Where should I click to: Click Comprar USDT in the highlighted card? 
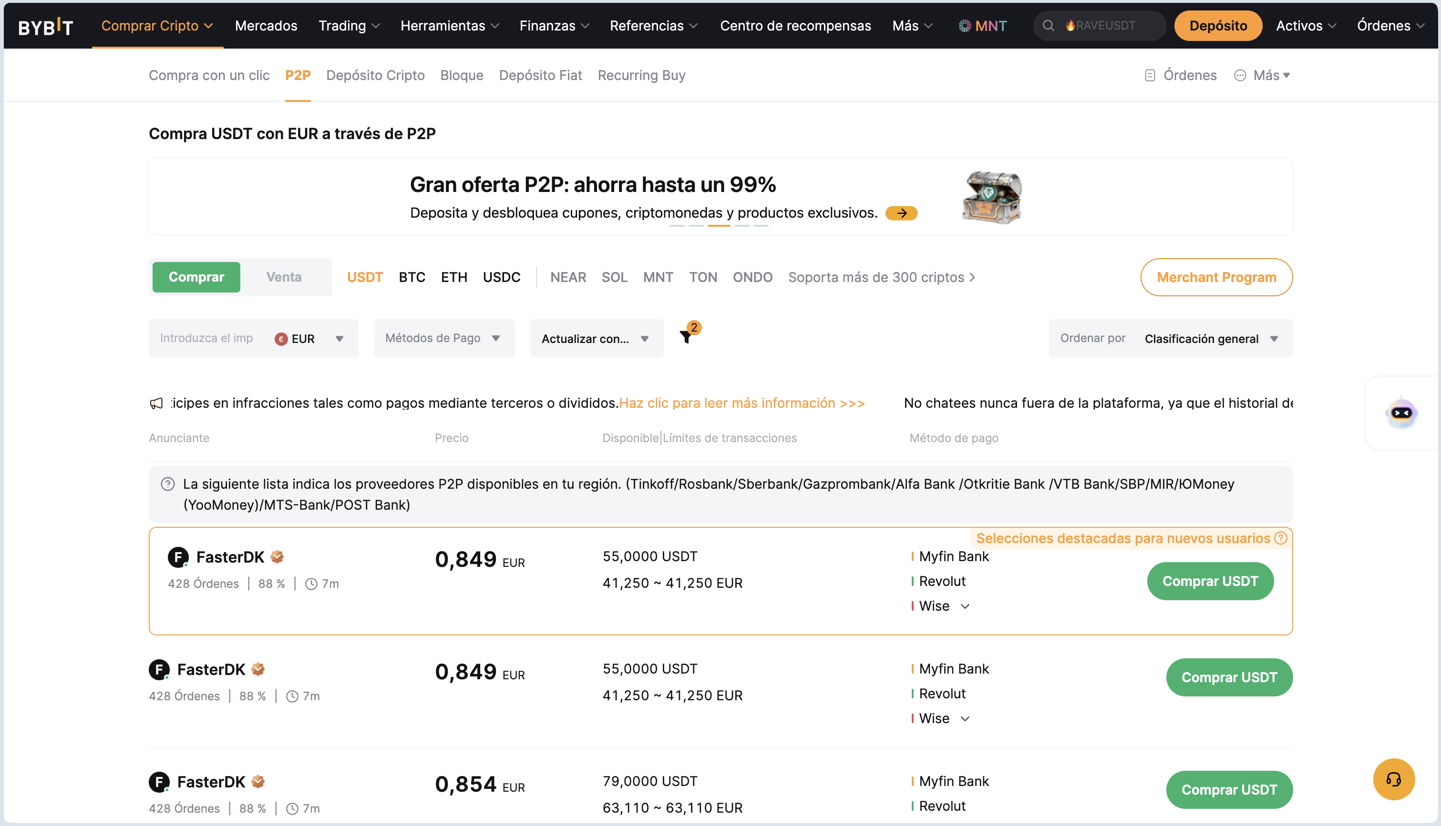tap(1211, 581)
